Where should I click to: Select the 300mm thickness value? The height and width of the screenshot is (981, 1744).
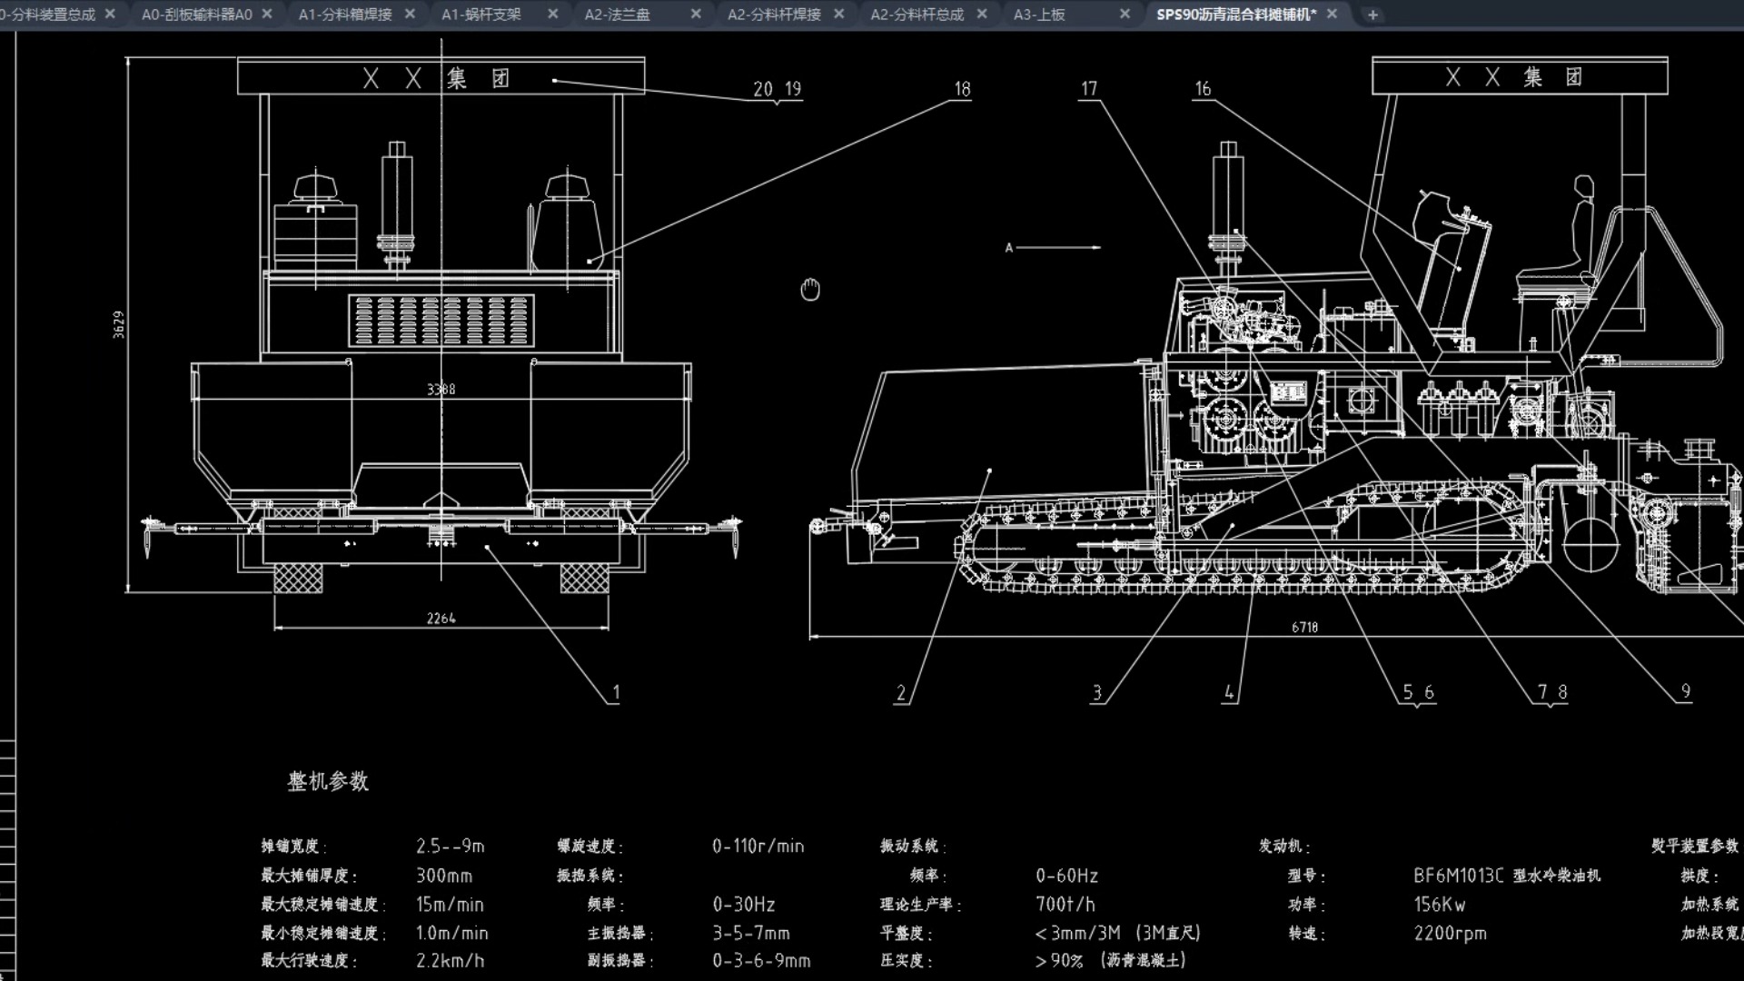444,877
